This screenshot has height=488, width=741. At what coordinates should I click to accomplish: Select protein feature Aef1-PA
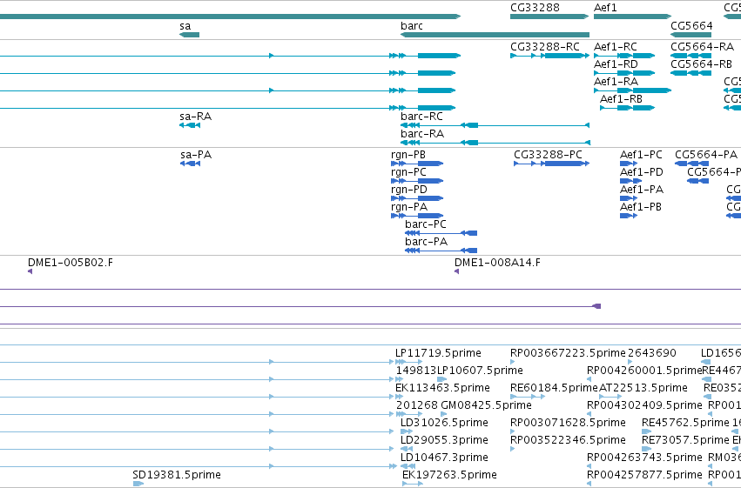(629, 198)
